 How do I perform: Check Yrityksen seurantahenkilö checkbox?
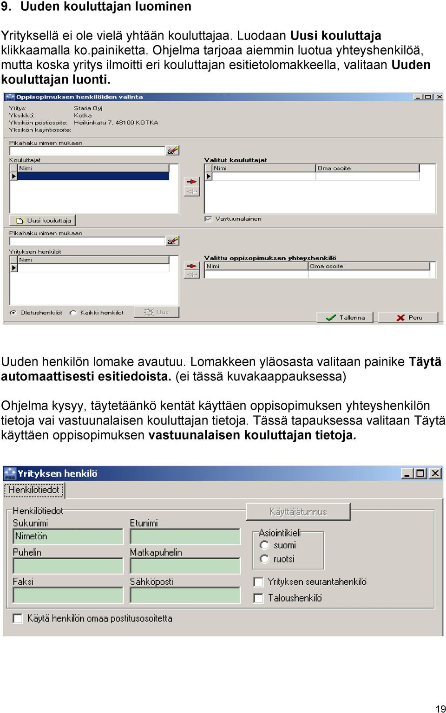[x=258, y=582]
